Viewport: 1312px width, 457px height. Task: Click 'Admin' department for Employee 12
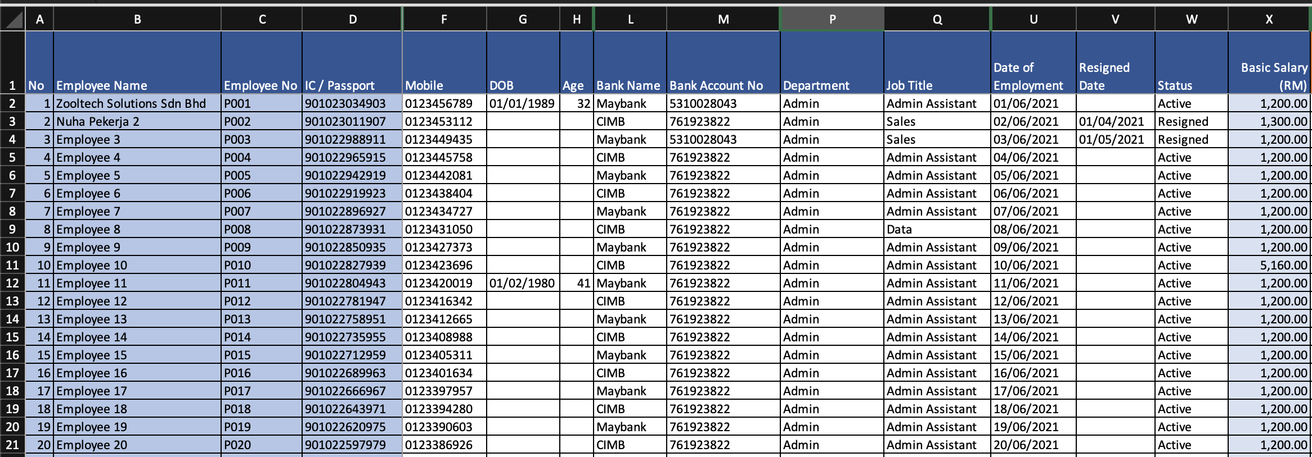click(832, 301)
